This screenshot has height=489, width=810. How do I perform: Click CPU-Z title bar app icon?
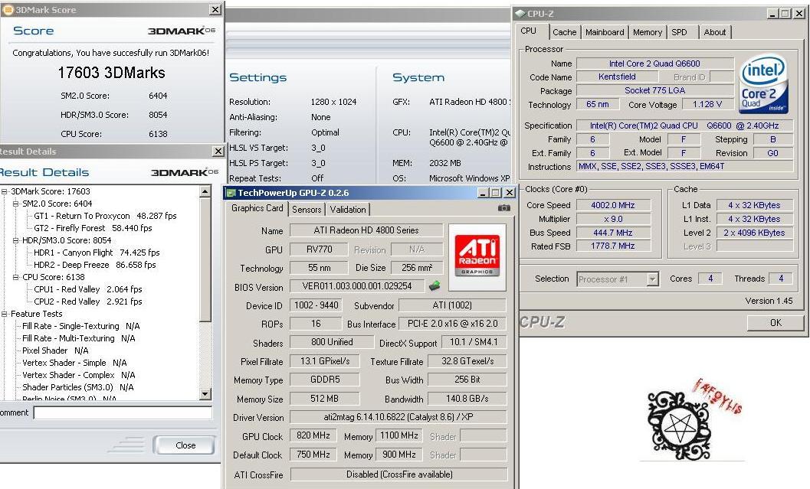coord(520,14)
